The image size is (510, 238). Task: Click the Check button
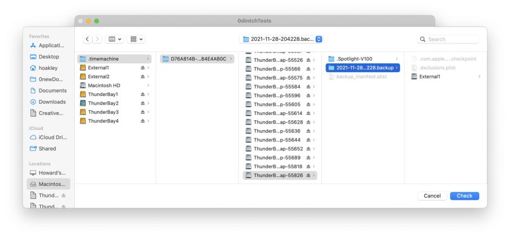click(464, 196)
